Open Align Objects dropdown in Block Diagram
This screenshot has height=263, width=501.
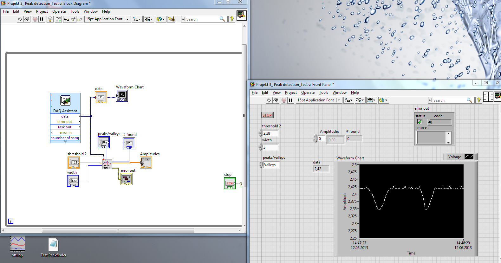point(137,19)
